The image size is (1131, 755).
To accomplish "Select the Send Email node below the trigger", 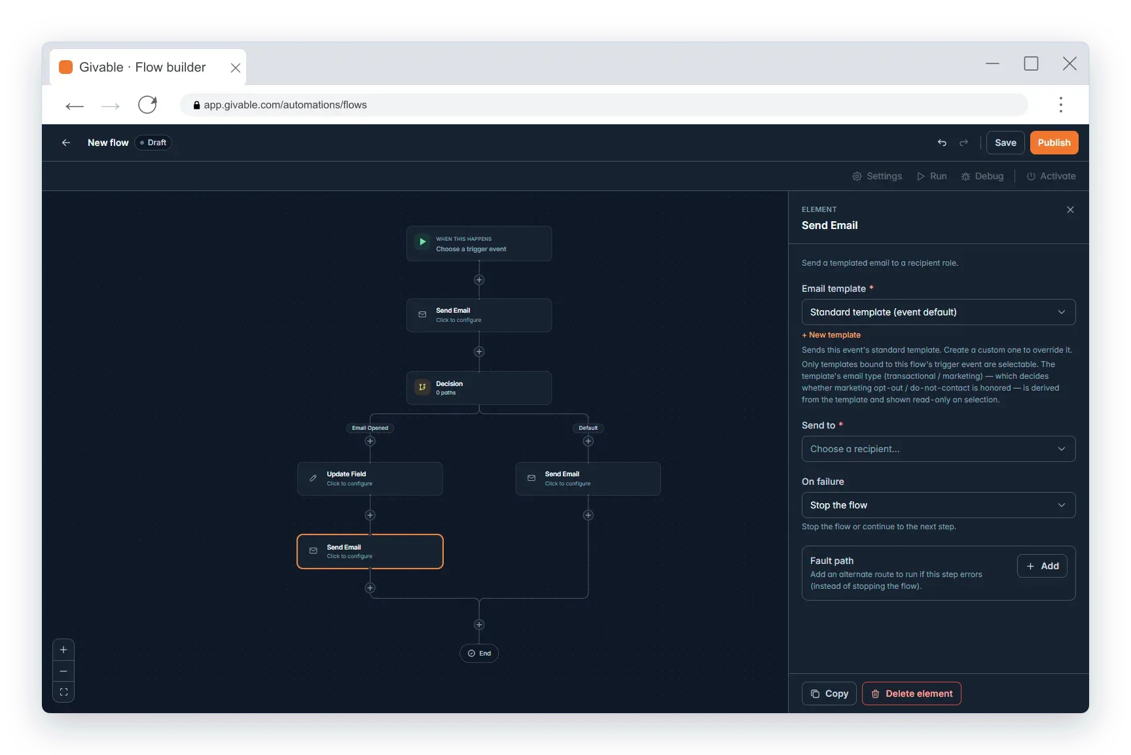I will [479, 315].
